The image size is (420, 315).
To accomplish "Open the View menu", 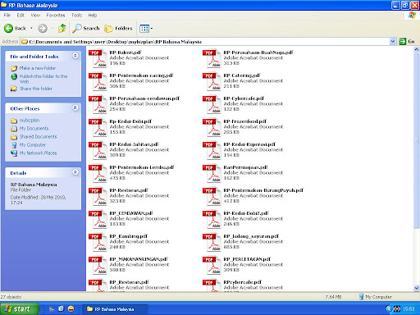I will point(35,16).
